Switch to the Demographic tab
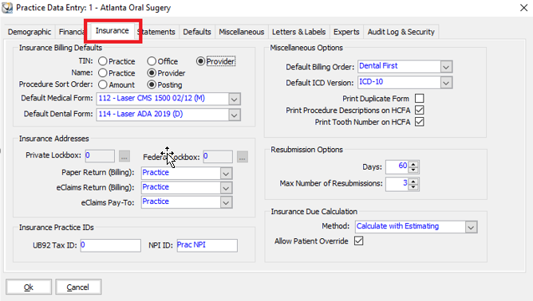This screenshot has width=533, height=301. click(x=30, y=32)
